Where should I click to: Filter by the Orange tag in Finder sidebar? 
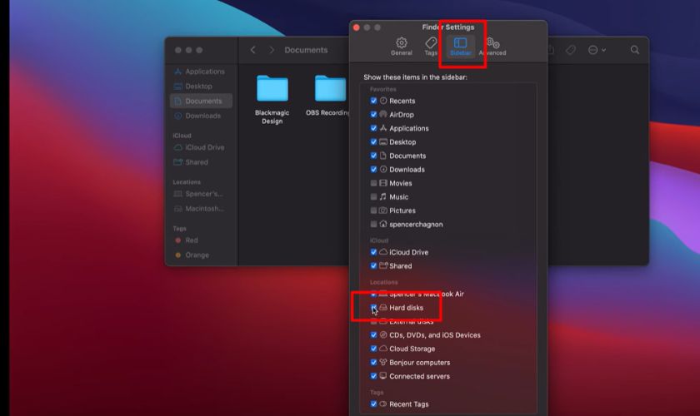coord(201,255)
